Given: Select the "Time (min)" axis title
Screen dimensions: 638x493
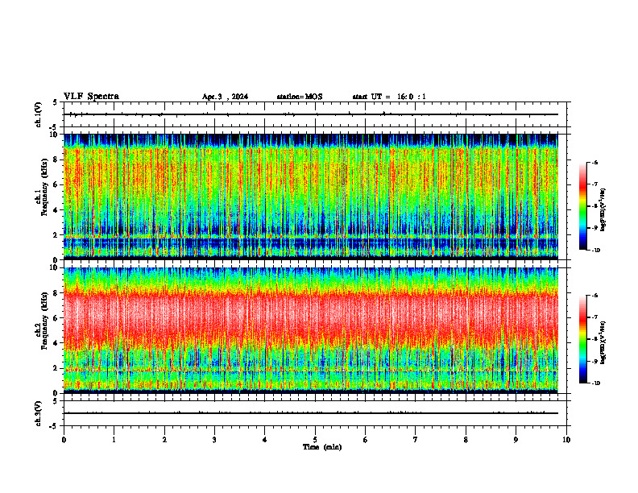Looking at the screenshot, I should 322,447.
